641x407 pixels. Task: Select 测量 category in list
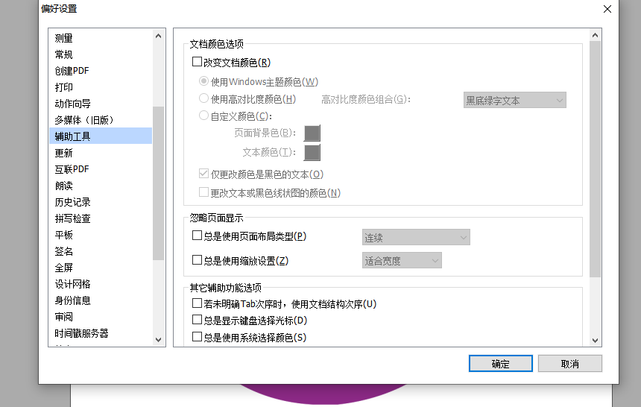pyautogui.click(x=101, y=38)
